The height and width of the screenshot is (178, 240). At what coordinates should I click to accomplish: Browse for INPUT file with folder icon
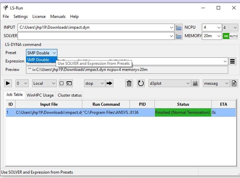[x=179, y=28]
